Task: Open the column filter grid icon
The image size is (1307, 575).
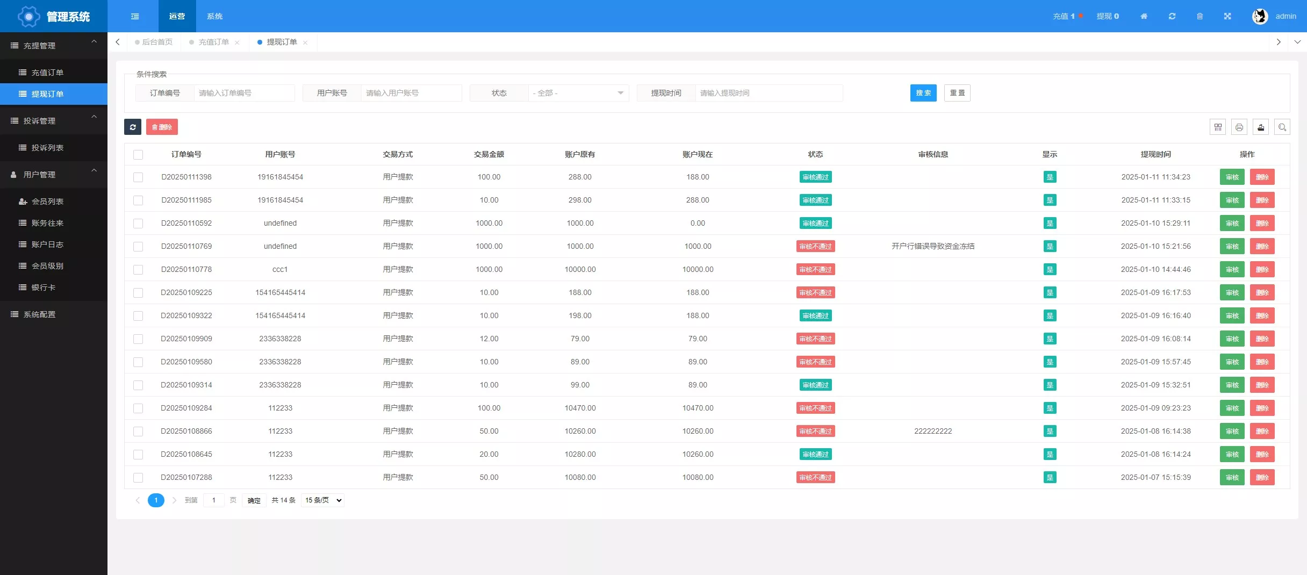Action: (1218, 127)
